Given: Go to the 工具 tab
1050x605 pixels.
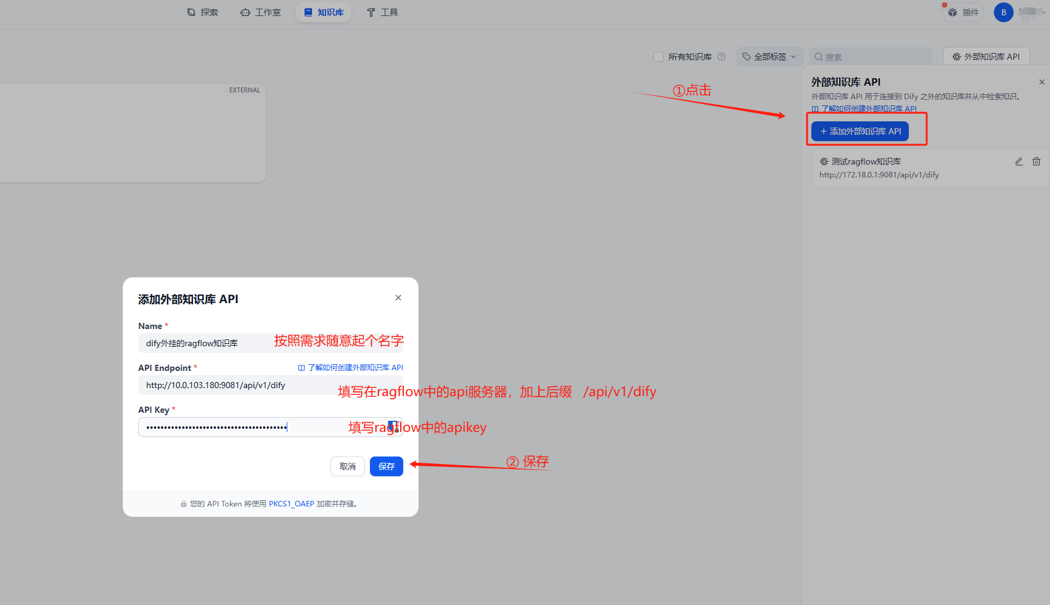Looking at the screenshot, I should [382, 12].
